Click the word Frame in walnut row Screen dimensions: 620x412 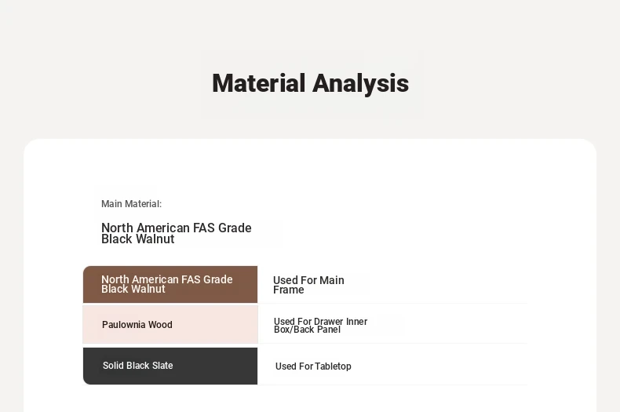pyautogui.click(x=289, y=290)
